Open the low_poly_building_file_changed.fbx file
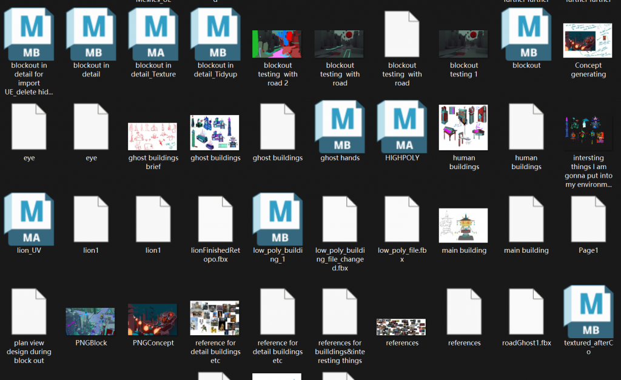This screenshot has height=380, width=621. tap(340, 219)
